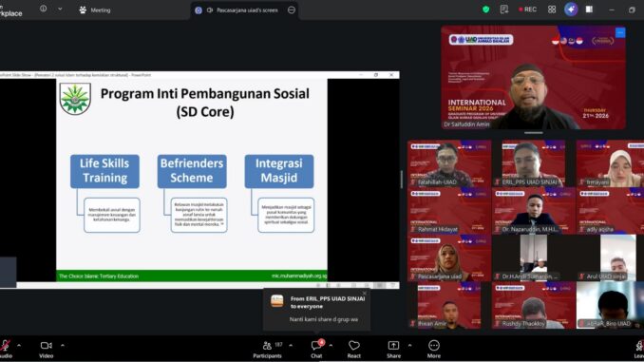
Task: Click the Muhammadiyah logo on the slide
Action: pos(75,99)
